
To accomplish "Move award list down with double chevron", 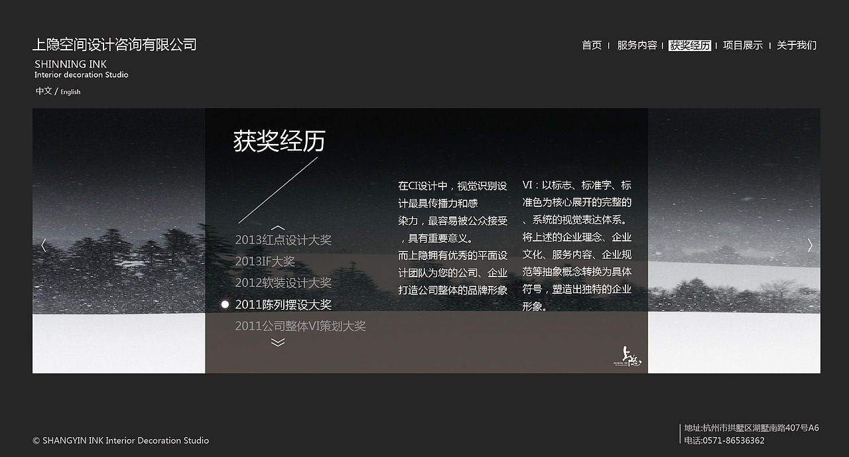I will point(278,342).
